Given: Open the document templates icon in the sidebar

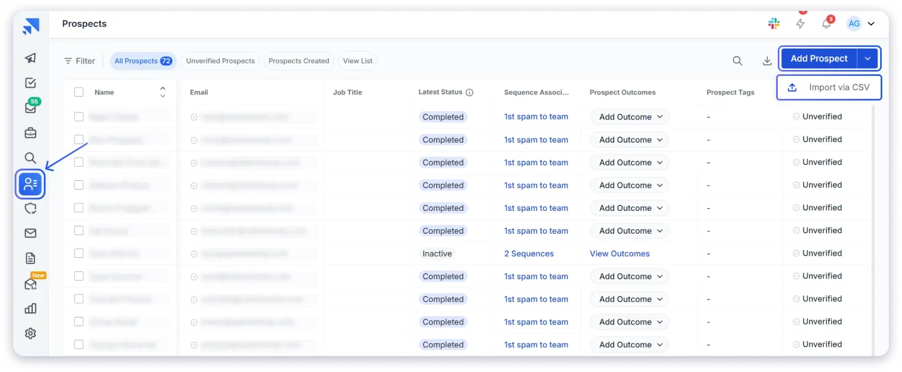Looking at the screenshot, I should (31, 258).
